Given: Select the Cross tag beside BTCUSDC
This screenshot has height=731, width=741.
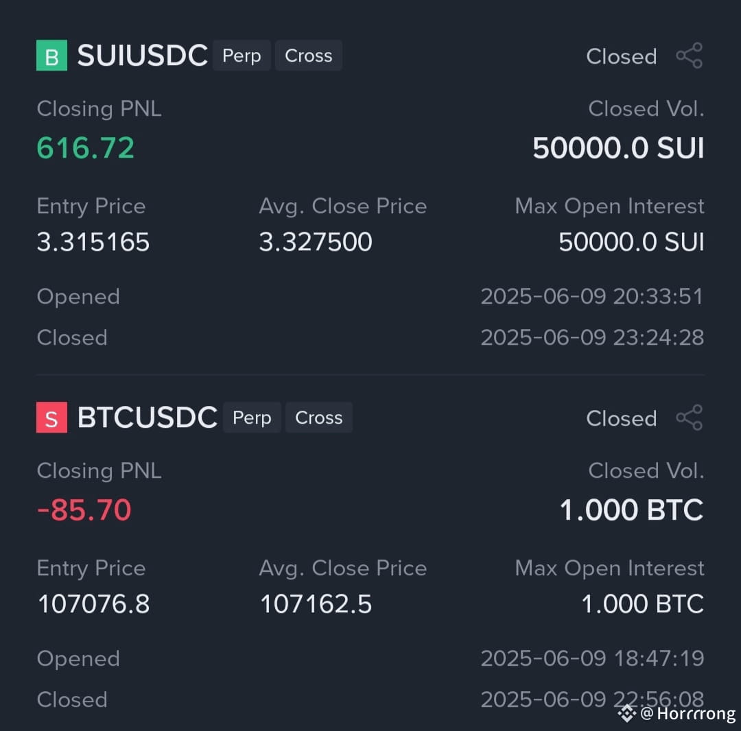Looking at the screenshot, I should (319, 418).
